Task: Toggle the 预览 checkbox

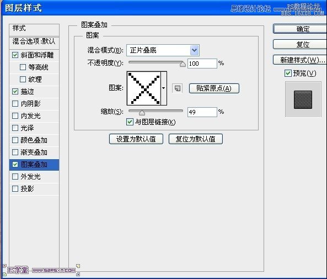Action: [288, 73]
